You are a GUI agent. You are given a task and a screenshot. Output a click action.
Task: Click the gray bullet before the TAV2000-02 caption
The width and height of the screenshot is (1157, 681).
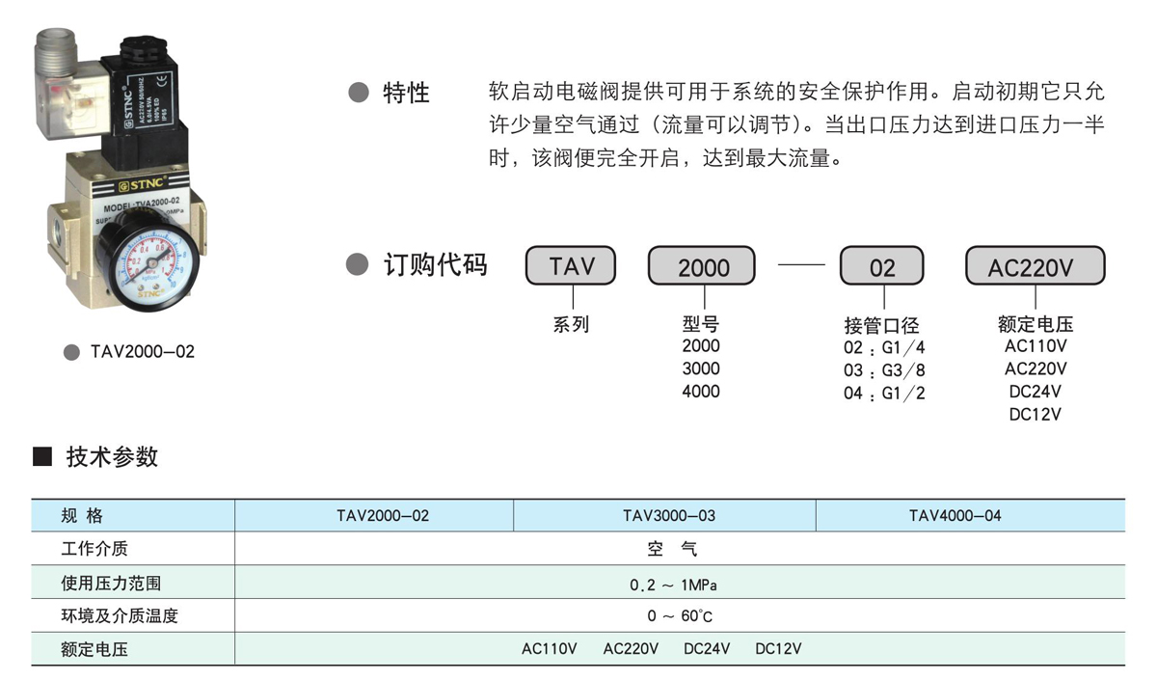click(71, 352)
